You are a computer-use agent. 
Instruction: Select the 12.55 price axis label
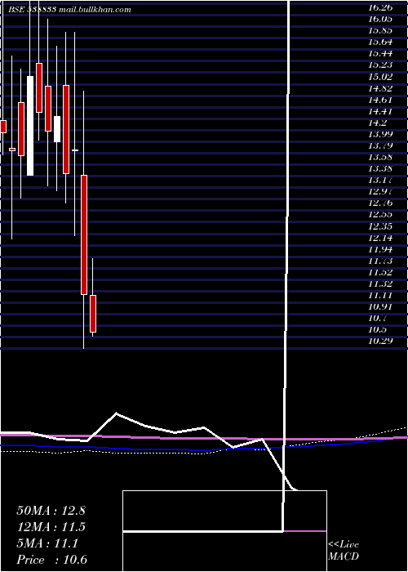coord(380,215)
